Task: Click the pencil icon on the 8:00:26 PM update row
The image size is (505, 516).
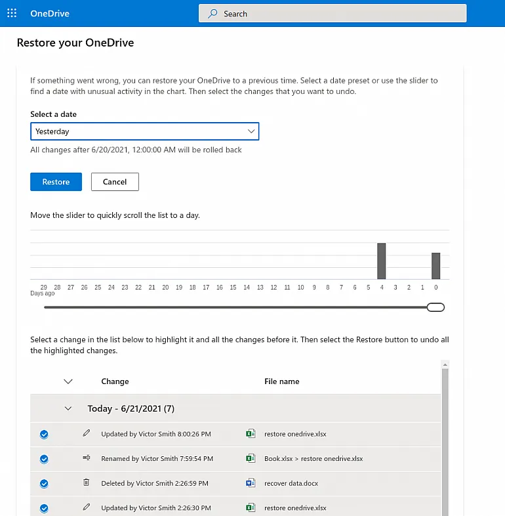Action: pos(86,434)
